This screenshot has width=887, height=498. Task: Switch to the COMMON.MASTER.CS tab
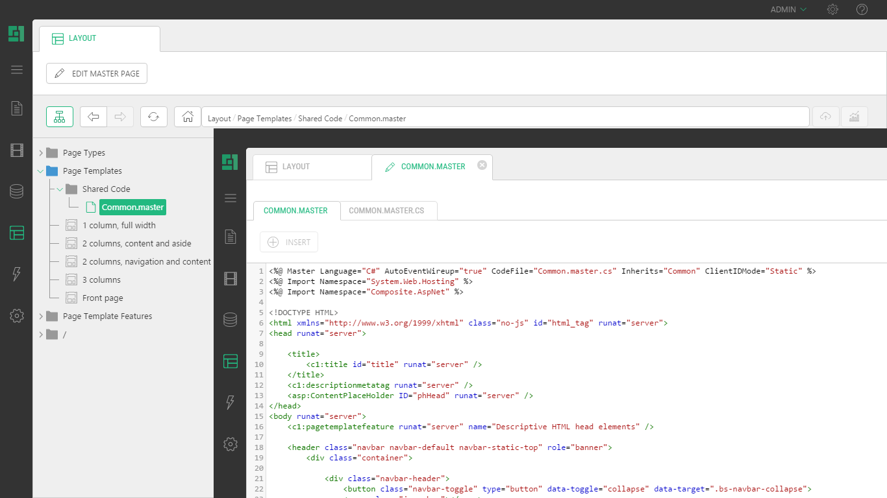[386, 211]
